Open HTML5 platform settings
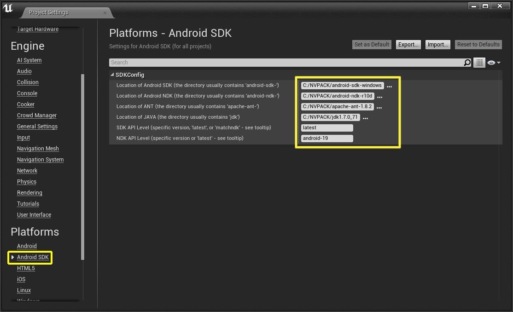Screen dimensions: 513x312 [x=26, y=268]
